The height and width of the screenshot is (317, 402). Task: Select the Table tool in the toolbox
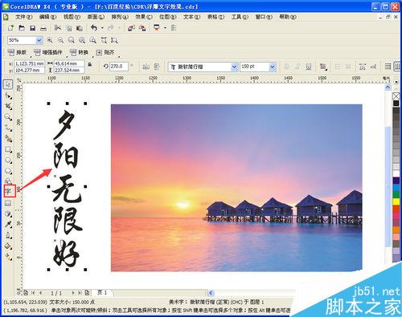8,203
